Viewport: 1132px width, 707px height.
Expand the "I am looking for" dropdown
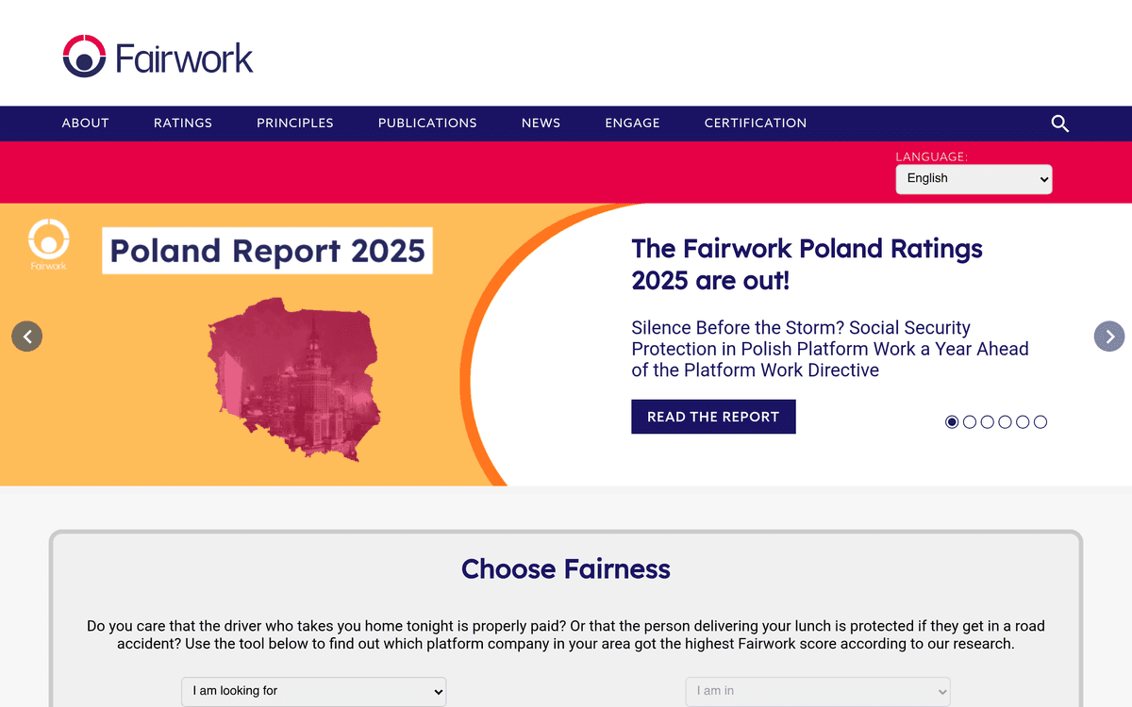pos(313,691)
